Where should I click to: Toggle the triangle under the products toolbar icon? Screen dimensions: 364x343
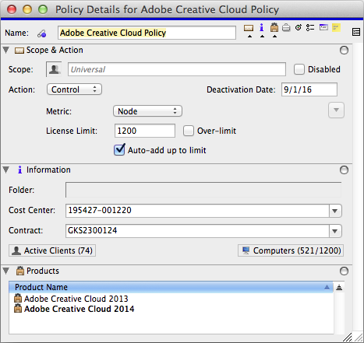click(274, 37)
